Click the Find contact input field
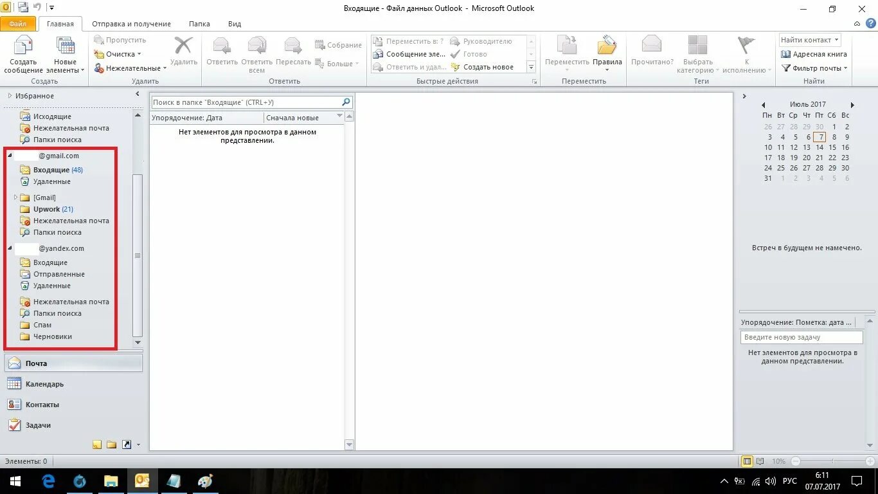The width and height of the screenshot is (878, 494). (x=810, y=40)
